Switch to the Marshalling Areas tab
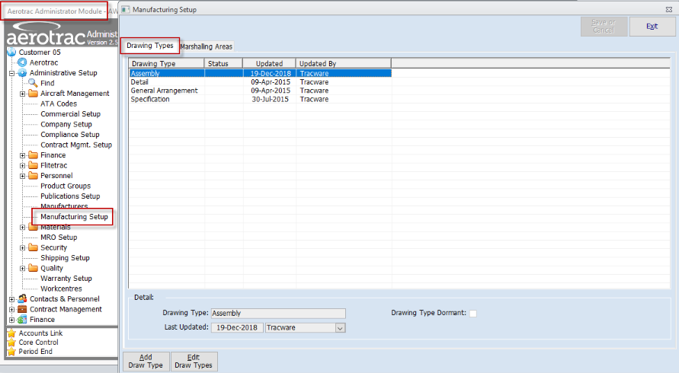 (207, 46)
